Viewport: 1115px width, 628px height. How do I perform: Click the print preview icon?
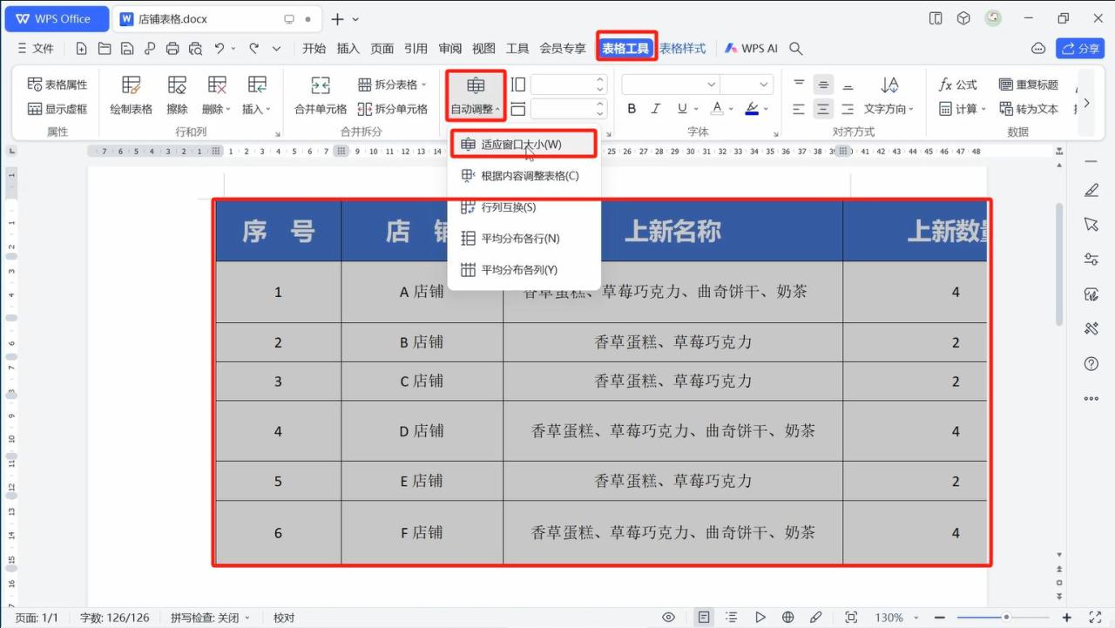195,49
